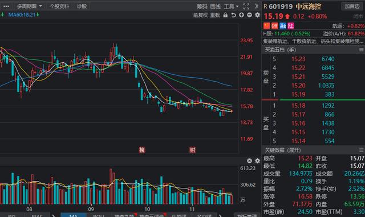Click sell level 3 price 15.21
Viewport: 365px width, 217px height.
[298, 77]
